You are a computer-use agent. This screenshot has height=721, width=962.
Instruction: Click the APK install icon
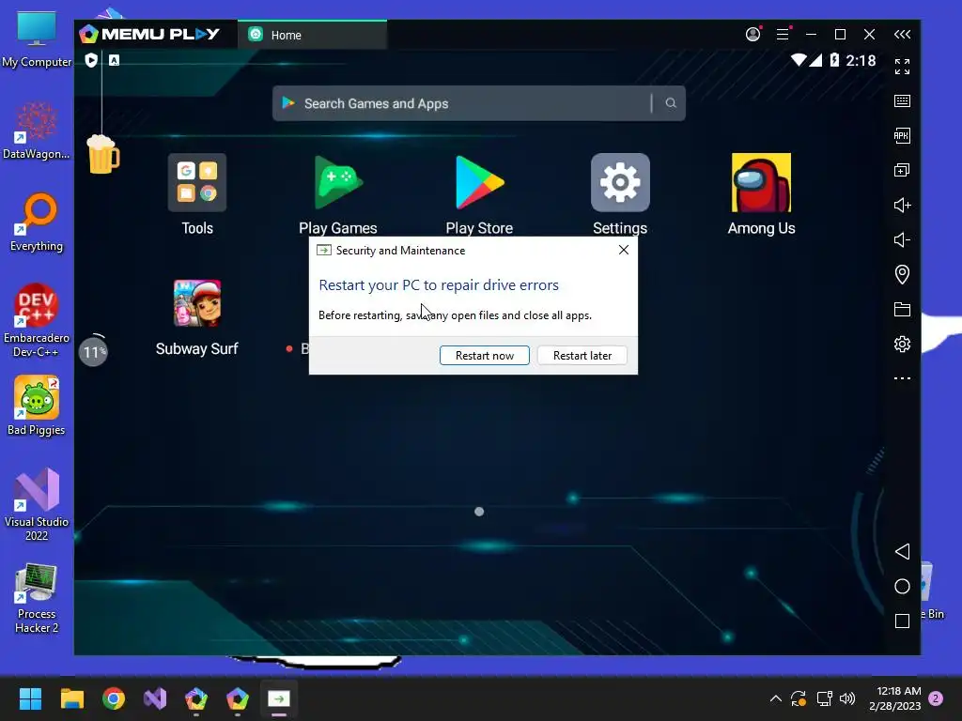click(x=902, y=135)
